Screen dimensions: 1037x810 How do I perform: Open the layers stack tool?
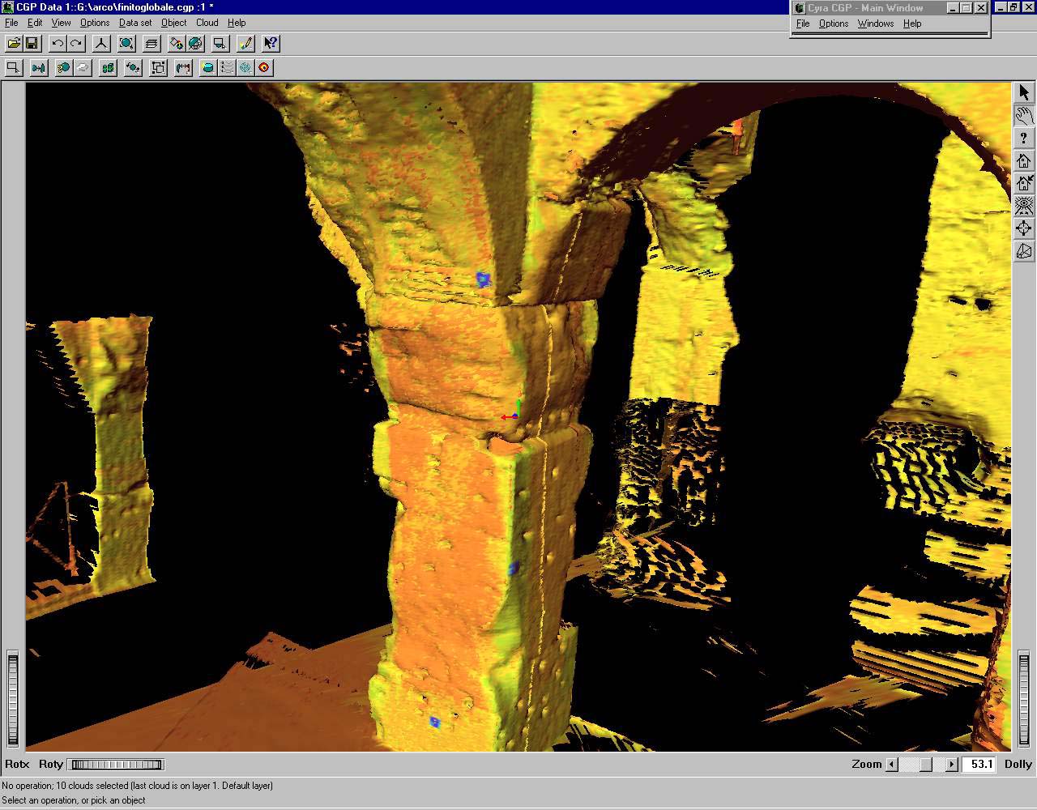point(151,44)
